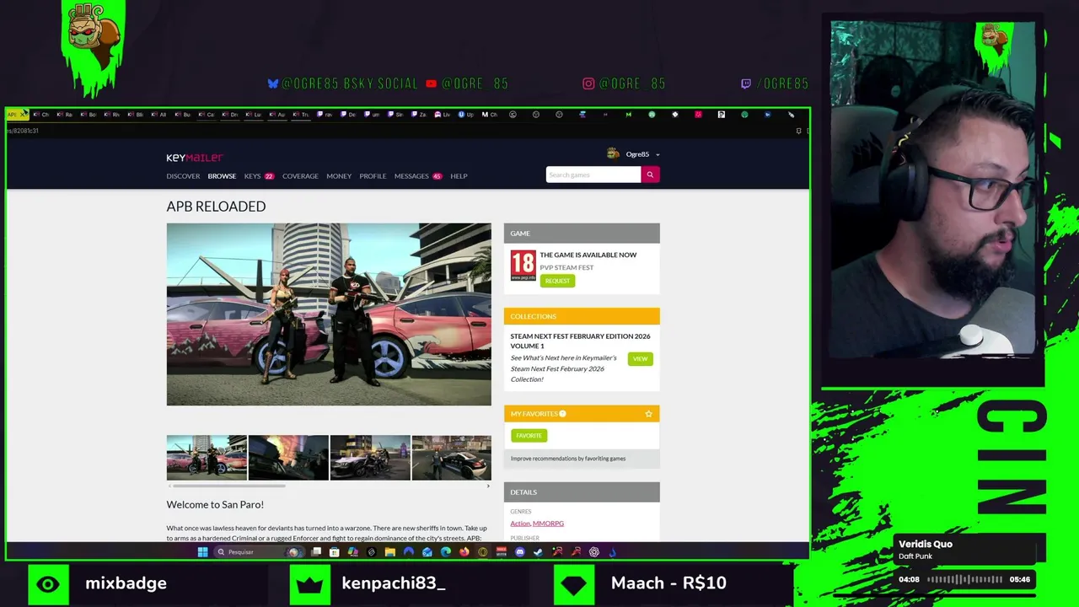Screen dimensions: 1079x607
Task: Click the Welcome to San Paro! heading
Action: point(215,505)
